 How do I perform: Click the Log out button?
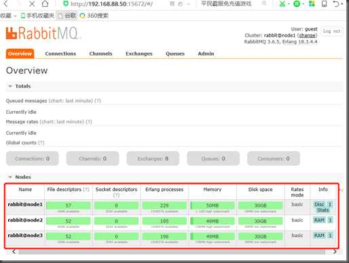tap(331, 31)
